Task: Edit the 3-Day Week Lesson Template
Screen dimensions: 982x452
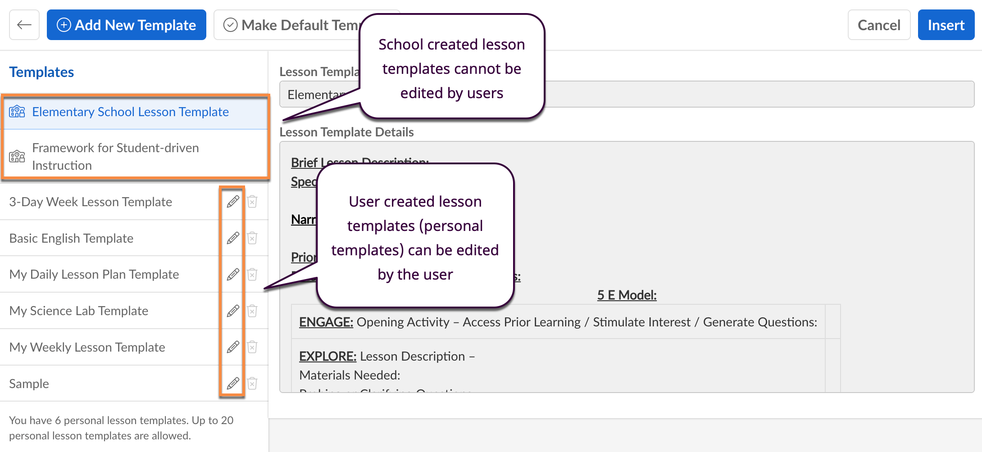Action: click(x=232, y=202)
